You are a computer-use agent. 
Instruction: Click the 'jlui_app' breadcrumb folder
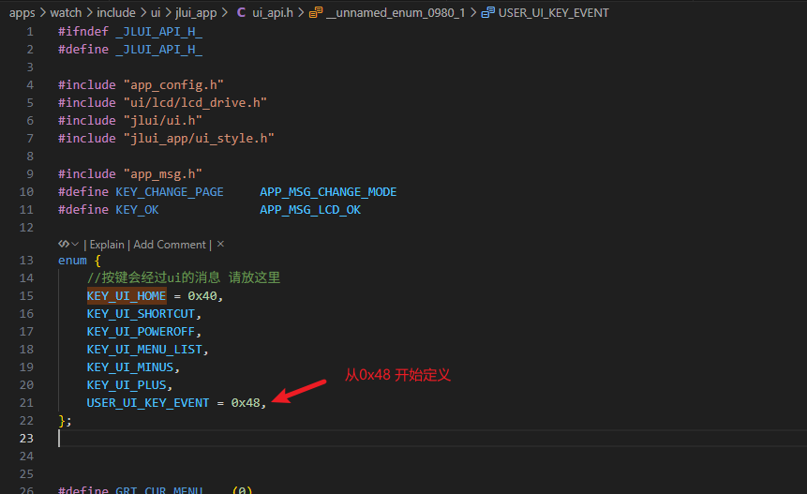pos(196,12)
